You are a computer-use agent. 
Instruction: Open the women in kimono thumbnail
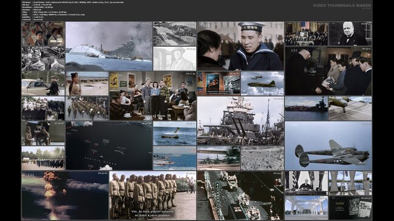pos(43,33)
